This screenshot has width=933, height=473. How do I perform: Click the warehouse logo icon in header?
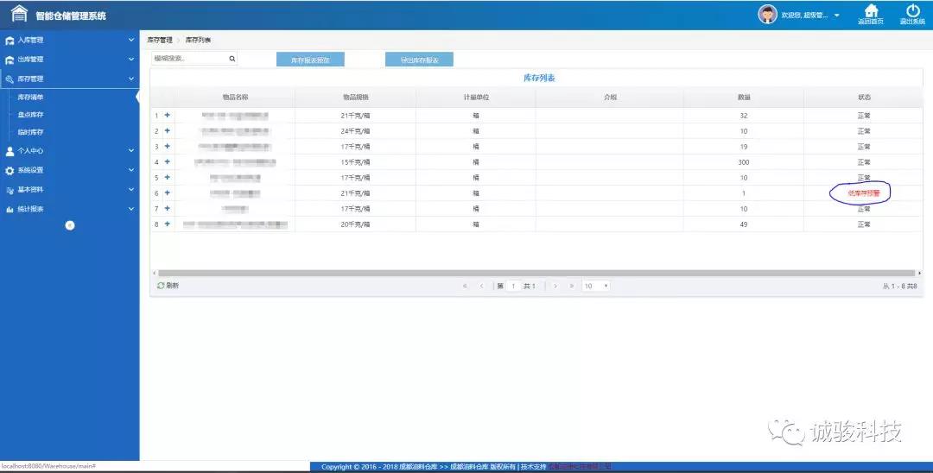click(x=19, y=14)
